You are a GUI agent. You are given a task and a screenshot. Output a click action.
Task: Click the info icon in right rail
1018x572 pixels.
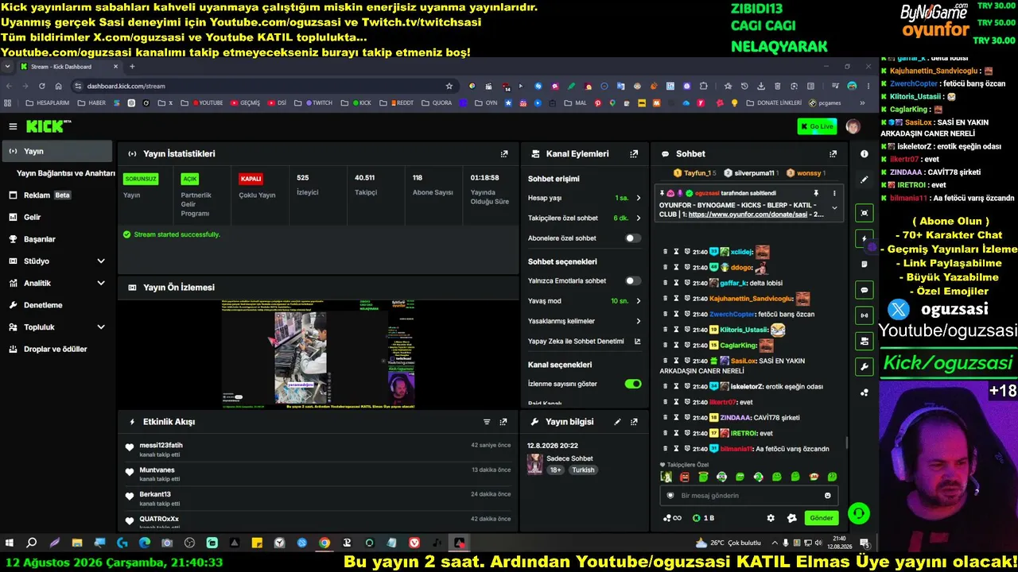[x=865, y=154]
